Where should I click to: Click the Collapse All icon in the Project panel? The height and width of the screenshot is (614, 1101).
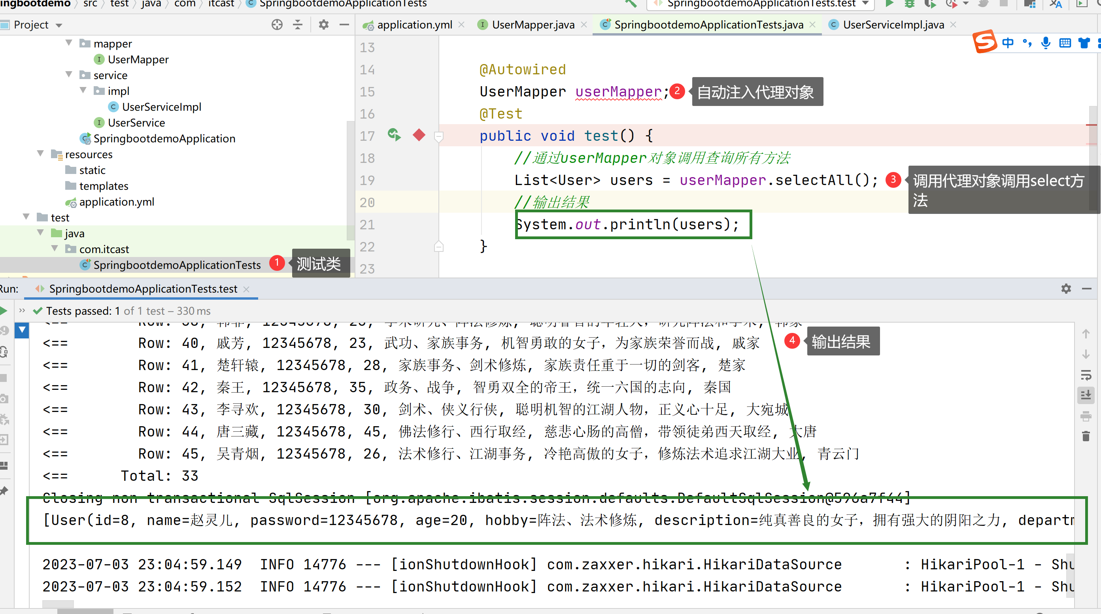click(298, 25)
